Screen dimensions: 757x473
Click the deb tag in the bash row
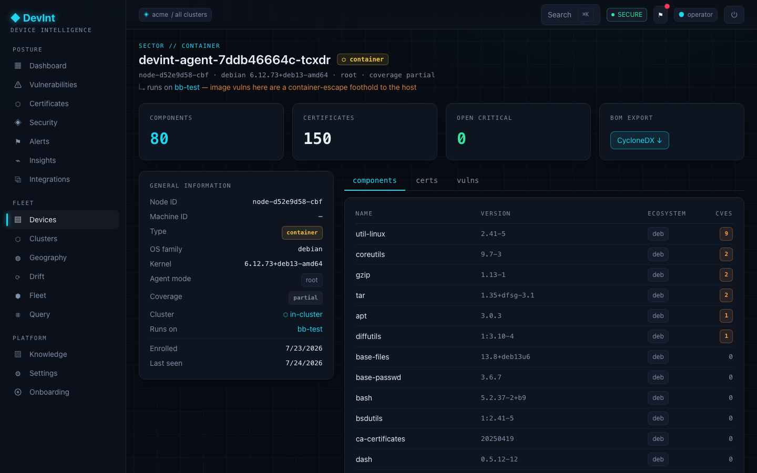pos(658,398)
